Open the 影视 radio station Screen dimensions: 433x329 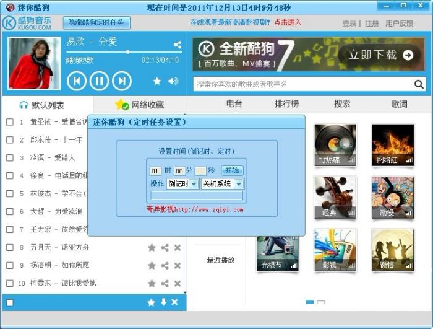(x=335, y=250)
